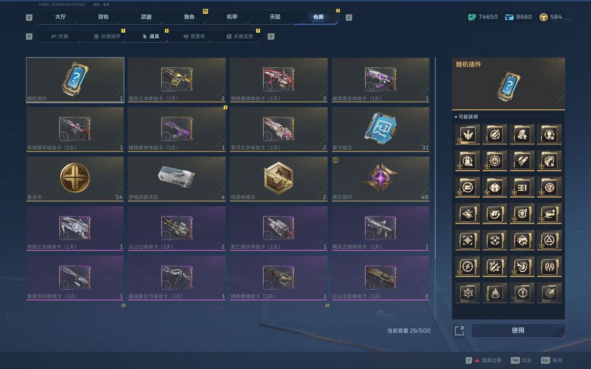The image size is (591, 369).
Task: Open the 武器蓝图 sub-tab
Action: (x=240, y=36)
